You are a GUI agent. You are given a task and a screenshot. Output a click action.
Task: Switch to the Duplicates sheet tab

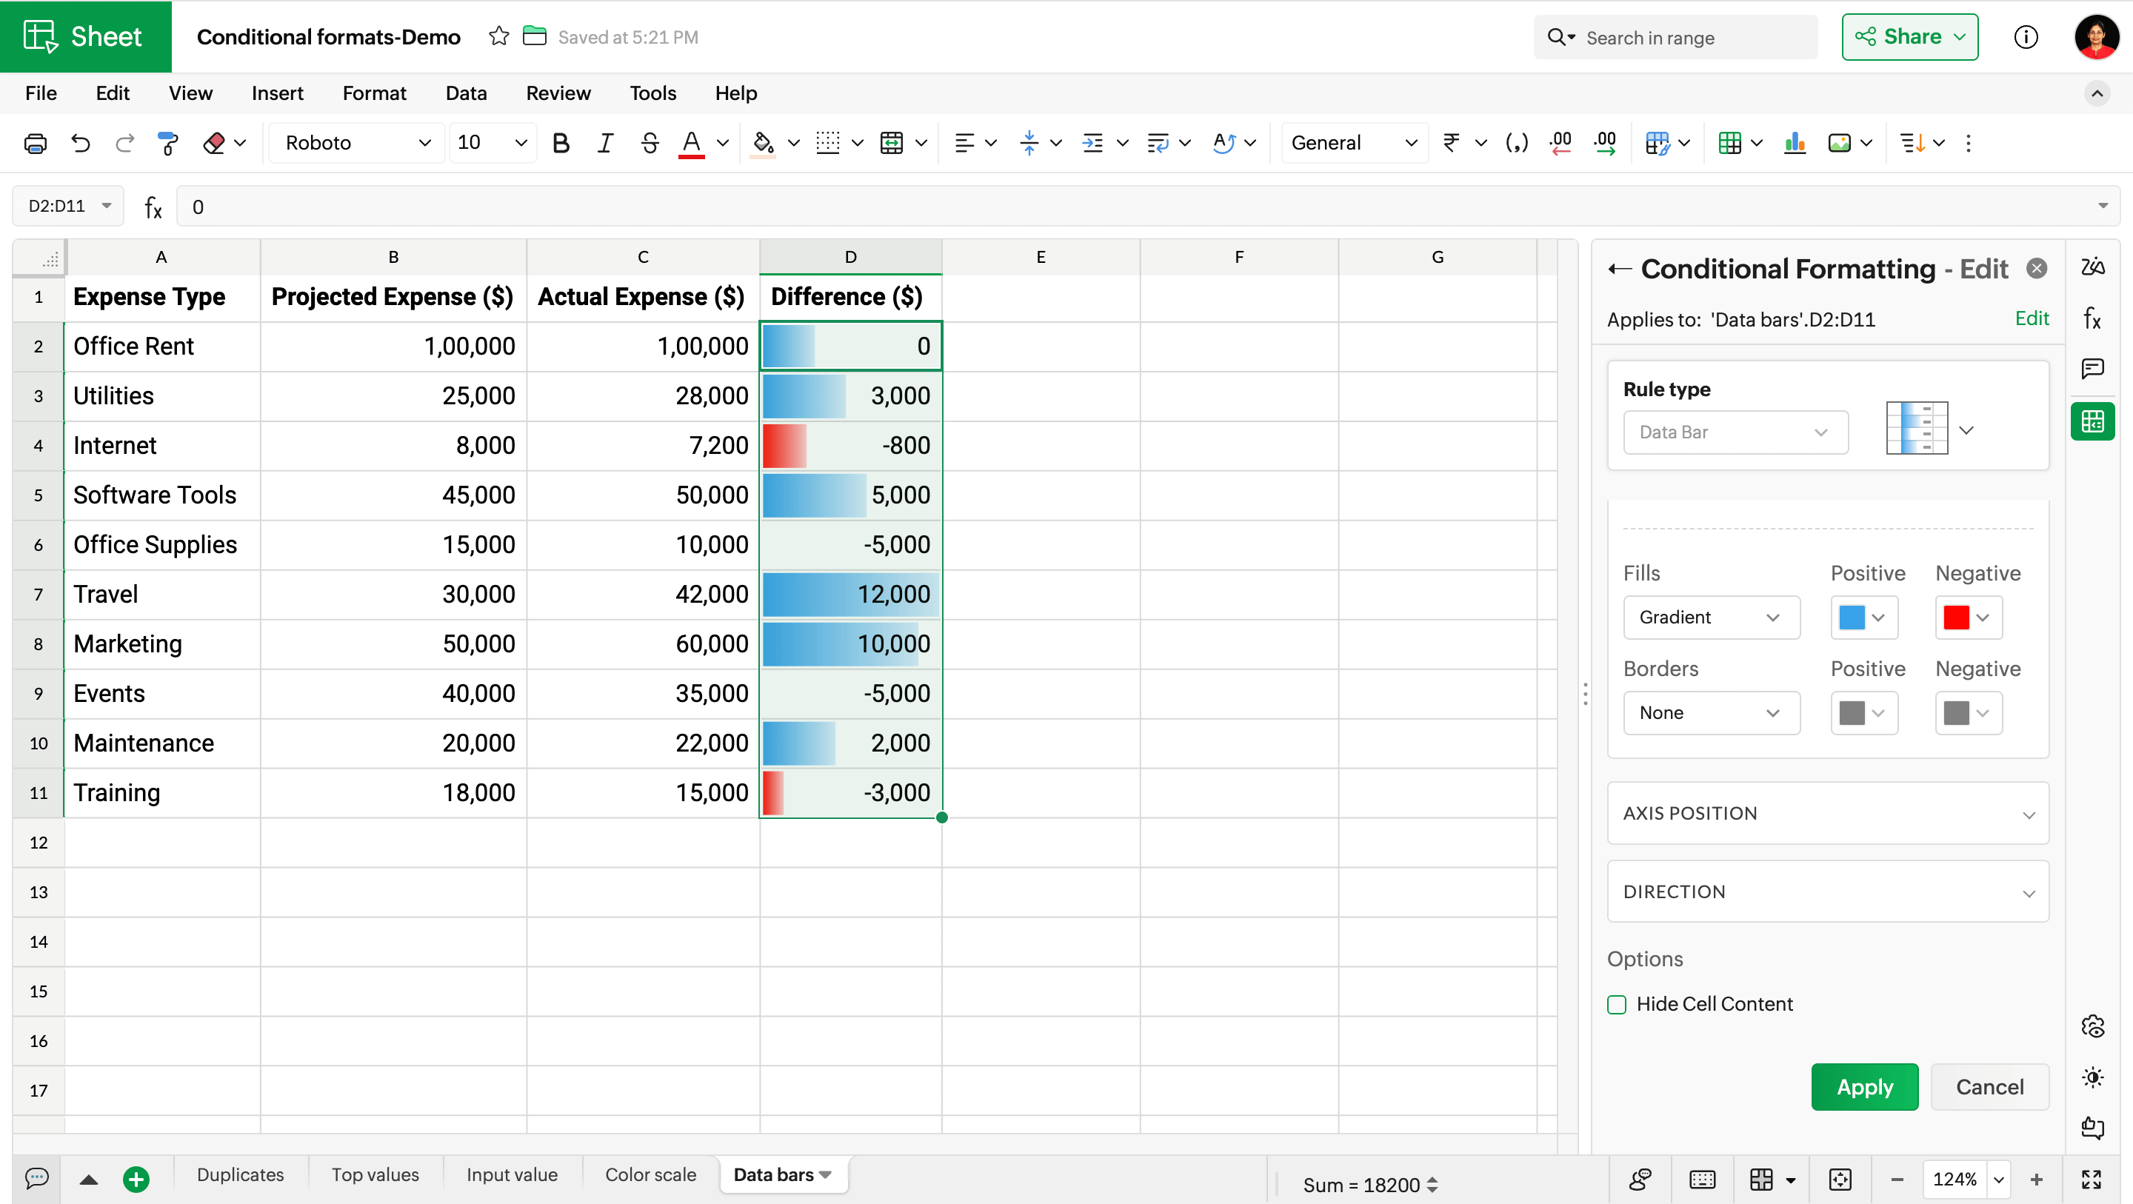240,1175
